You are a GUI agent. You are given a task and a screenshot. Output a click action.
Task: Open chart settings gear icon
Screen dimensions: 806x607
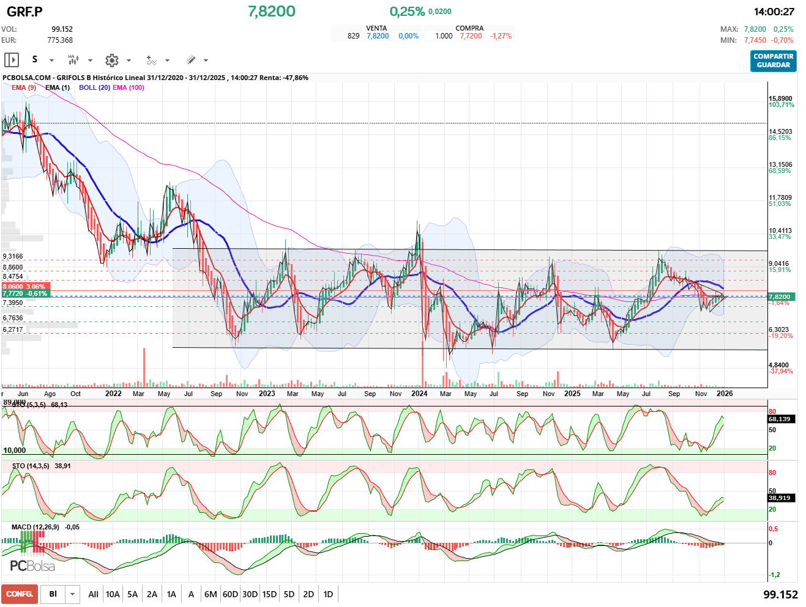tap(111, 60)
